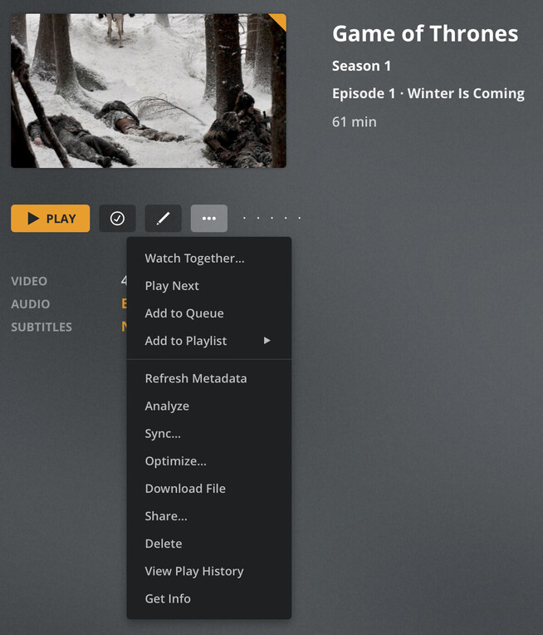Open the pencil edit icon

(163, 219)
